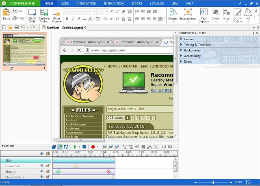Open the Shapes gallery
The image size is (260, 186).
pyautogui.click(x=173, y=12)
